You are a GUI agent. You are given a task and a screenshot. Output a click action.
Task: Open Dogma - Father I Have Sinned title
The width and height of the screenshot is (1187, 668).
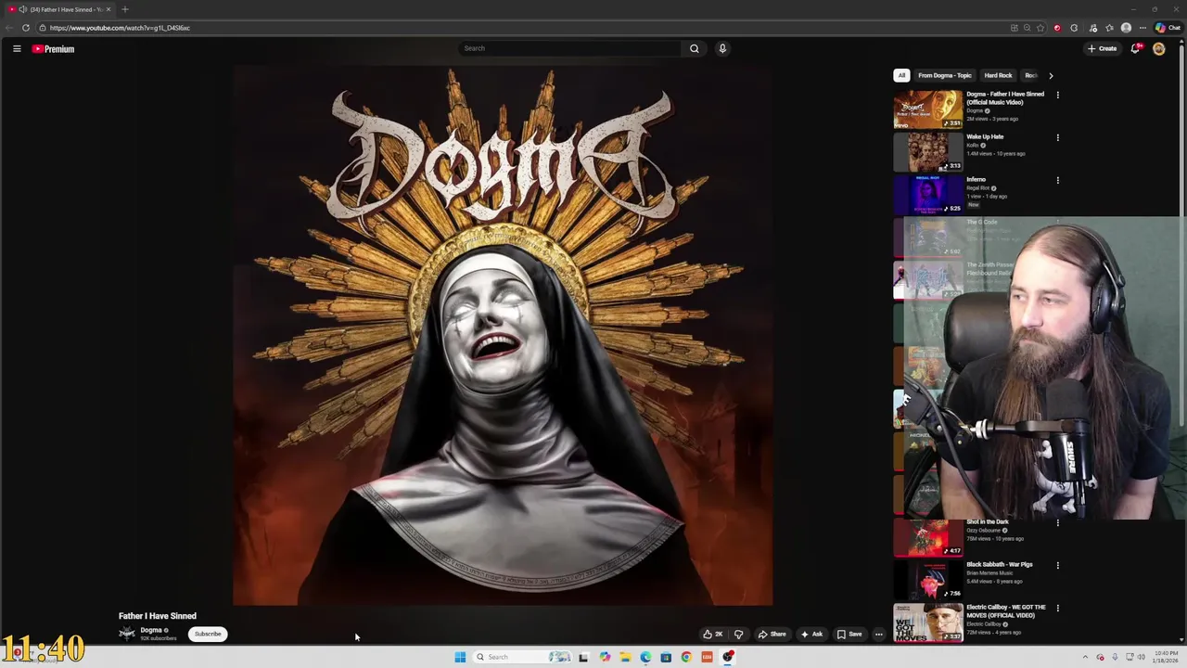coord(1005,97)
